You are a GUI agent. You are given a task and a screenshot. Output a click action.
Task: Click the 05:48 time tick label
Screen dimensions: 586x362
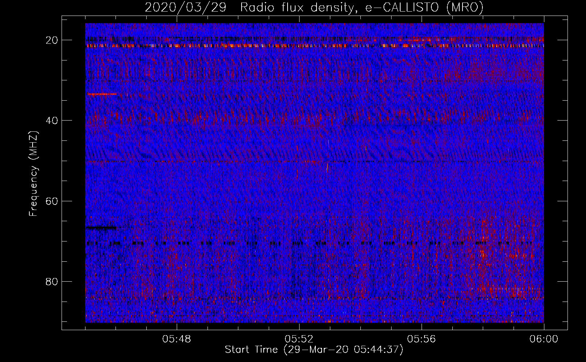177,339
